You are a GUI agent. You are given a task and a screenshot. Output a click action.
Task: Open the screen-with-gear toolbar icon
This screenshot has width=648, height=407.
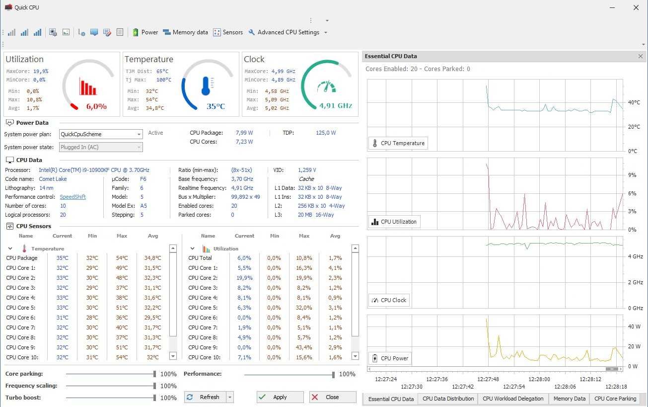53,32
